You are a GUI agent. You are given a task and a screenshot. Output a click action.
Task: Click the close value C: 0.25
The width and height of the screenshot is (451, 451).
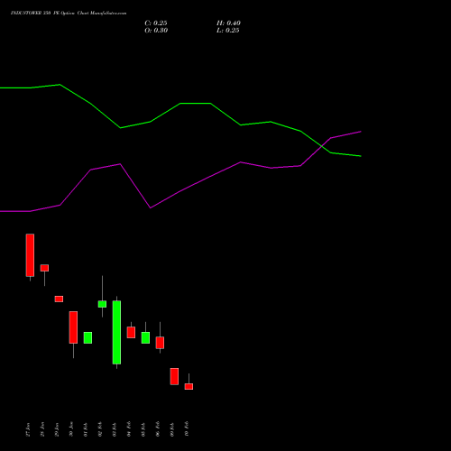click(156, 23)
